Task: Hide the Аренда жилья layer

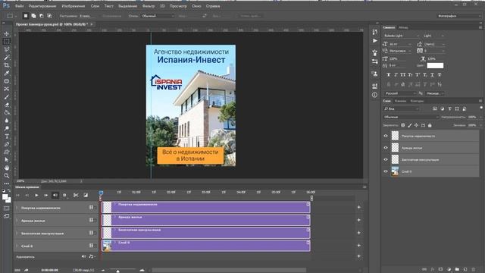Action: click(x=386, y=148)
